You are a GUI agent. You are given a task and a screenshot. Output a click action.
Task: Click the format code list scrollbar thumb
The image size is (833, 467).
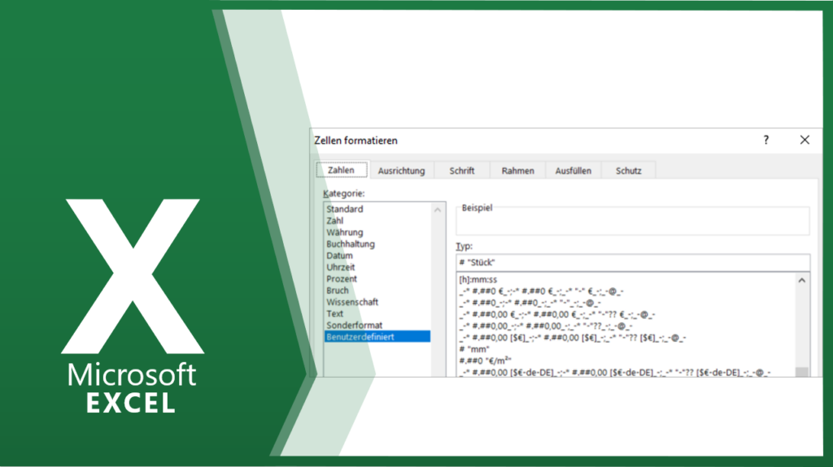(802, 372)
